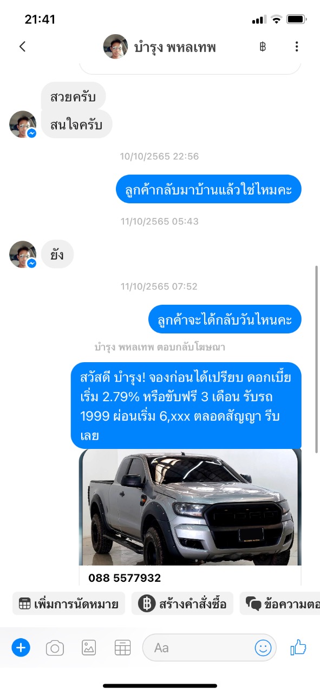Image resolution: width=320 pixels, height=694 pixels.
Task: Open the three-dot more options menu
Action: (297, 47)
